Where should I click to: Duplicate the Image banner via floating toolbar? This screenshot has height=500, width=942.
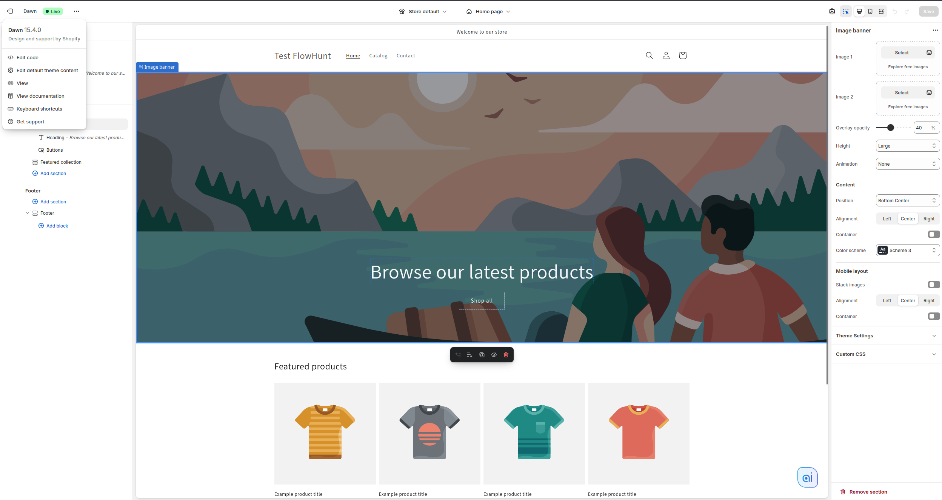click(x=482, y=355)
